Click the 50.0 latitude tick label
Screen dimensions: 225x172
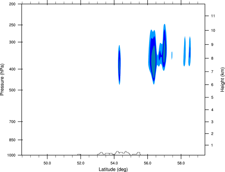(47, 163)
